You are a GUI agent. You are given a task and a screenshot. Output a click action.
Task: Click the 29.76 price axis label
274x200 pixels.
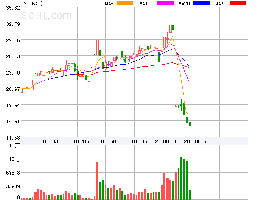point(13,40)
